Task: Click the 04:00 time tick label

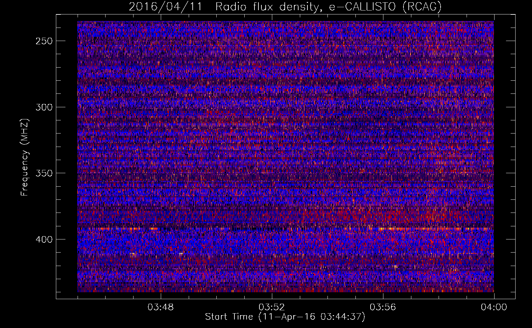Action: click(494, 307)
